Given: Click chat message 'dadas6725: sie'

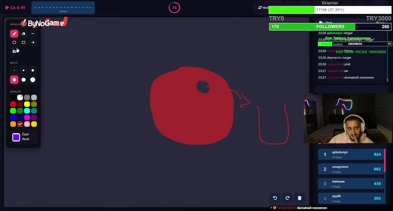Looking at the screenshot, I should pyautogui.click(x=333, y=71).
